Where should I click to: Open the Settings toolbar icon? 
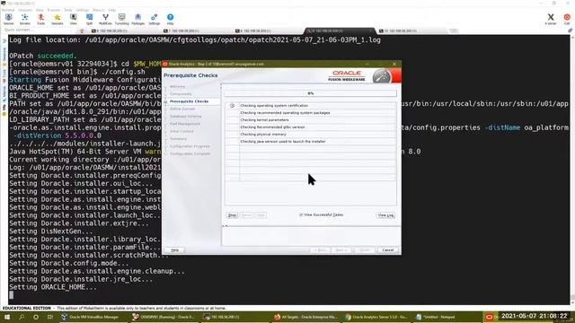[x=154, y=19]
